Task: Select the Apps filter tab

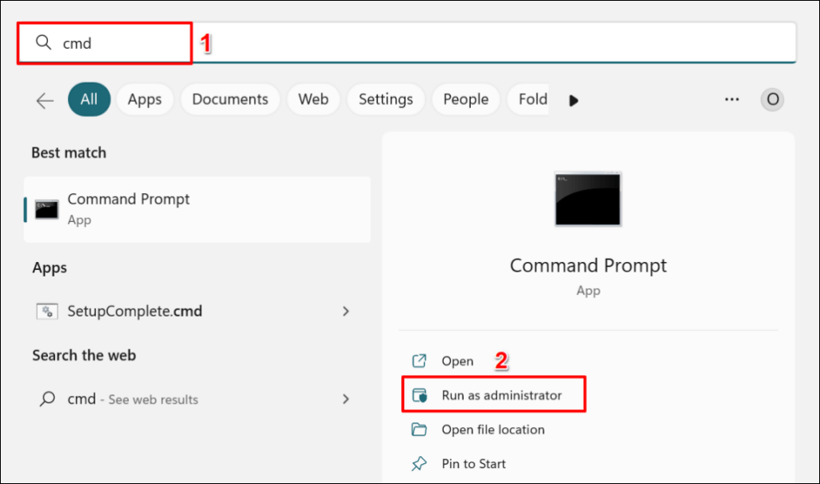Action: tap(145, 99)
